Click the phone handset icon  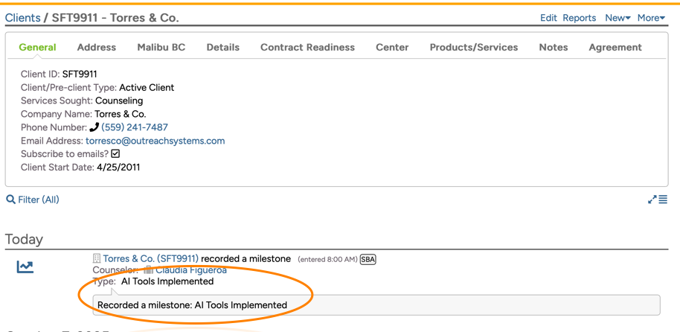click(94, 127)
